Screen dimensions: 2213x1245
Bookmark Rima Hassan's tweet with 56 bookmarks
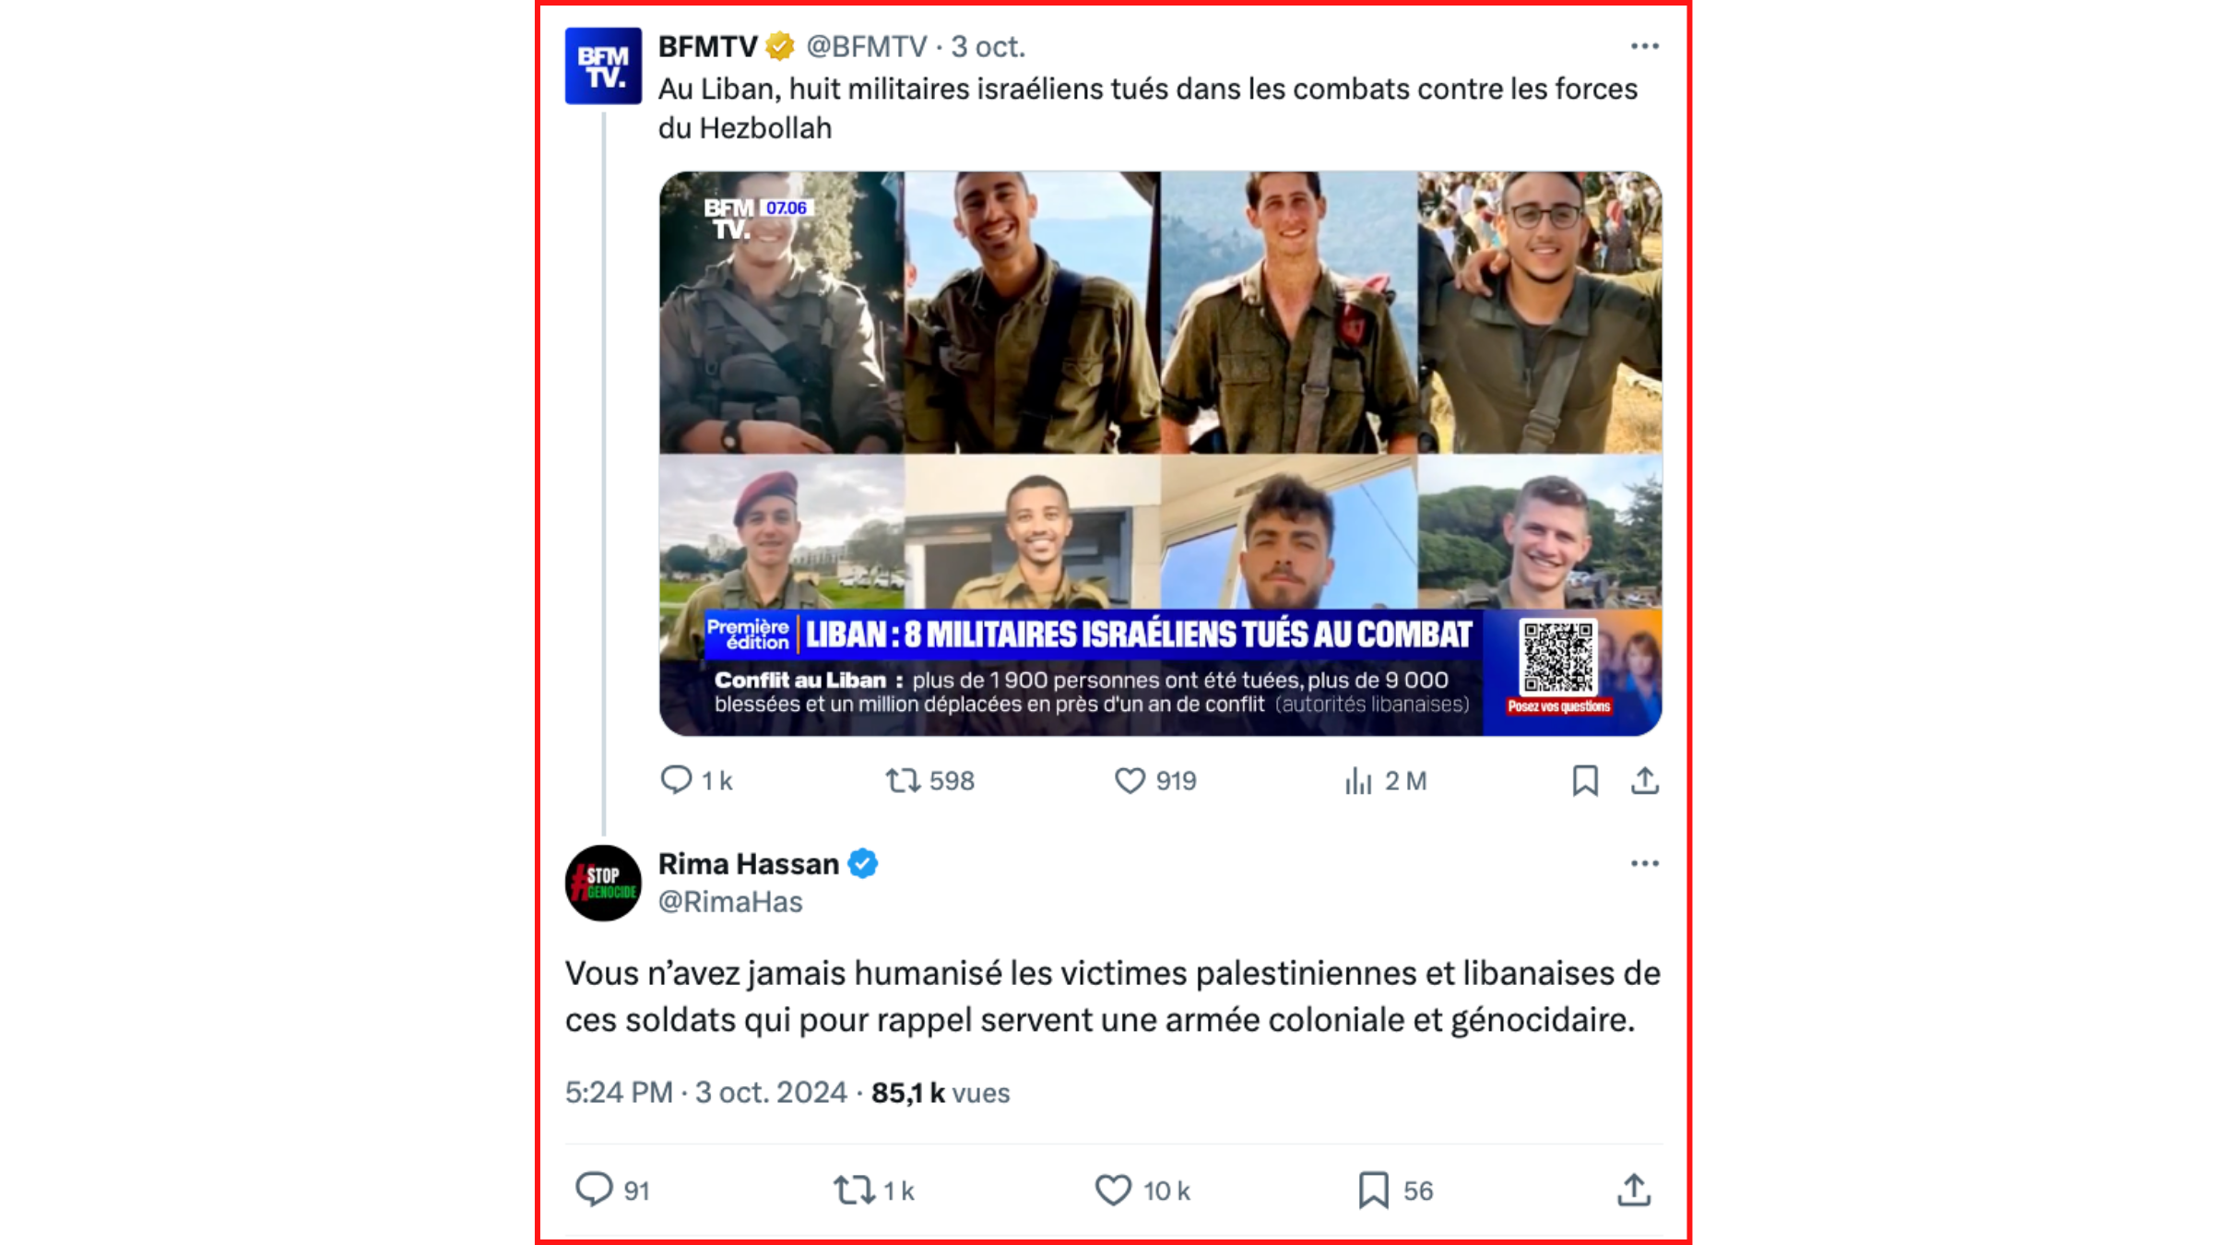point(1395,1190)
